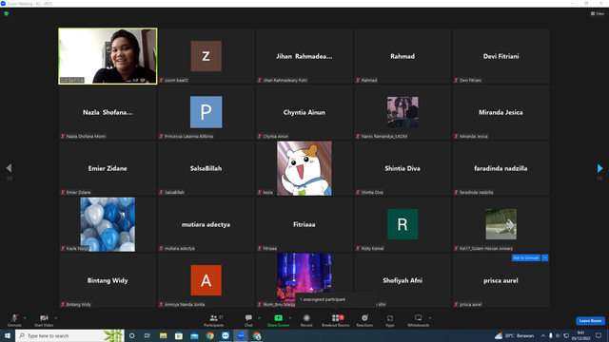Select Jihan Rahmadea participant tile

click(304, 56)
